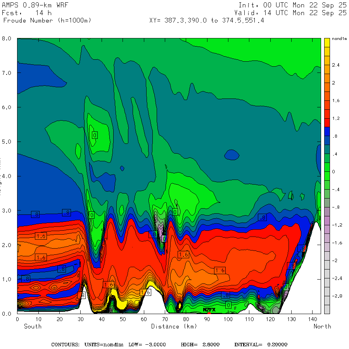
Task: Click the color bar label '1.2'
Action: 336,118
